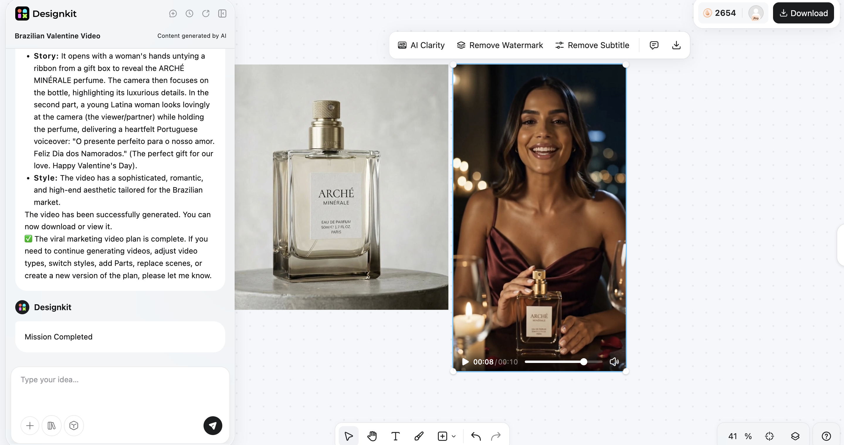Click the add frame plus-square tool
This screenshot has height=445, width=844.
click(x=442, y=436)
